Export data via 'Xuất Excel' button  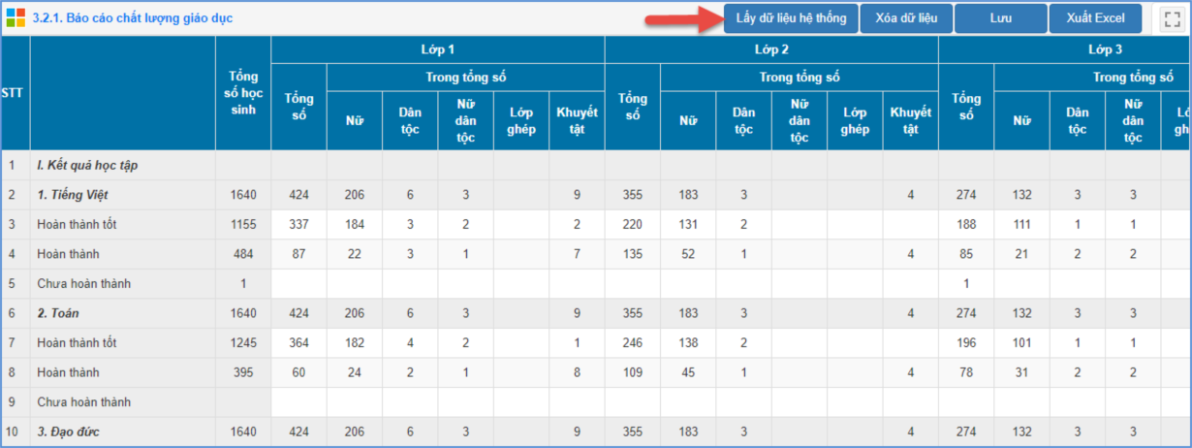pyautogui.click(x=1095, y=18)
